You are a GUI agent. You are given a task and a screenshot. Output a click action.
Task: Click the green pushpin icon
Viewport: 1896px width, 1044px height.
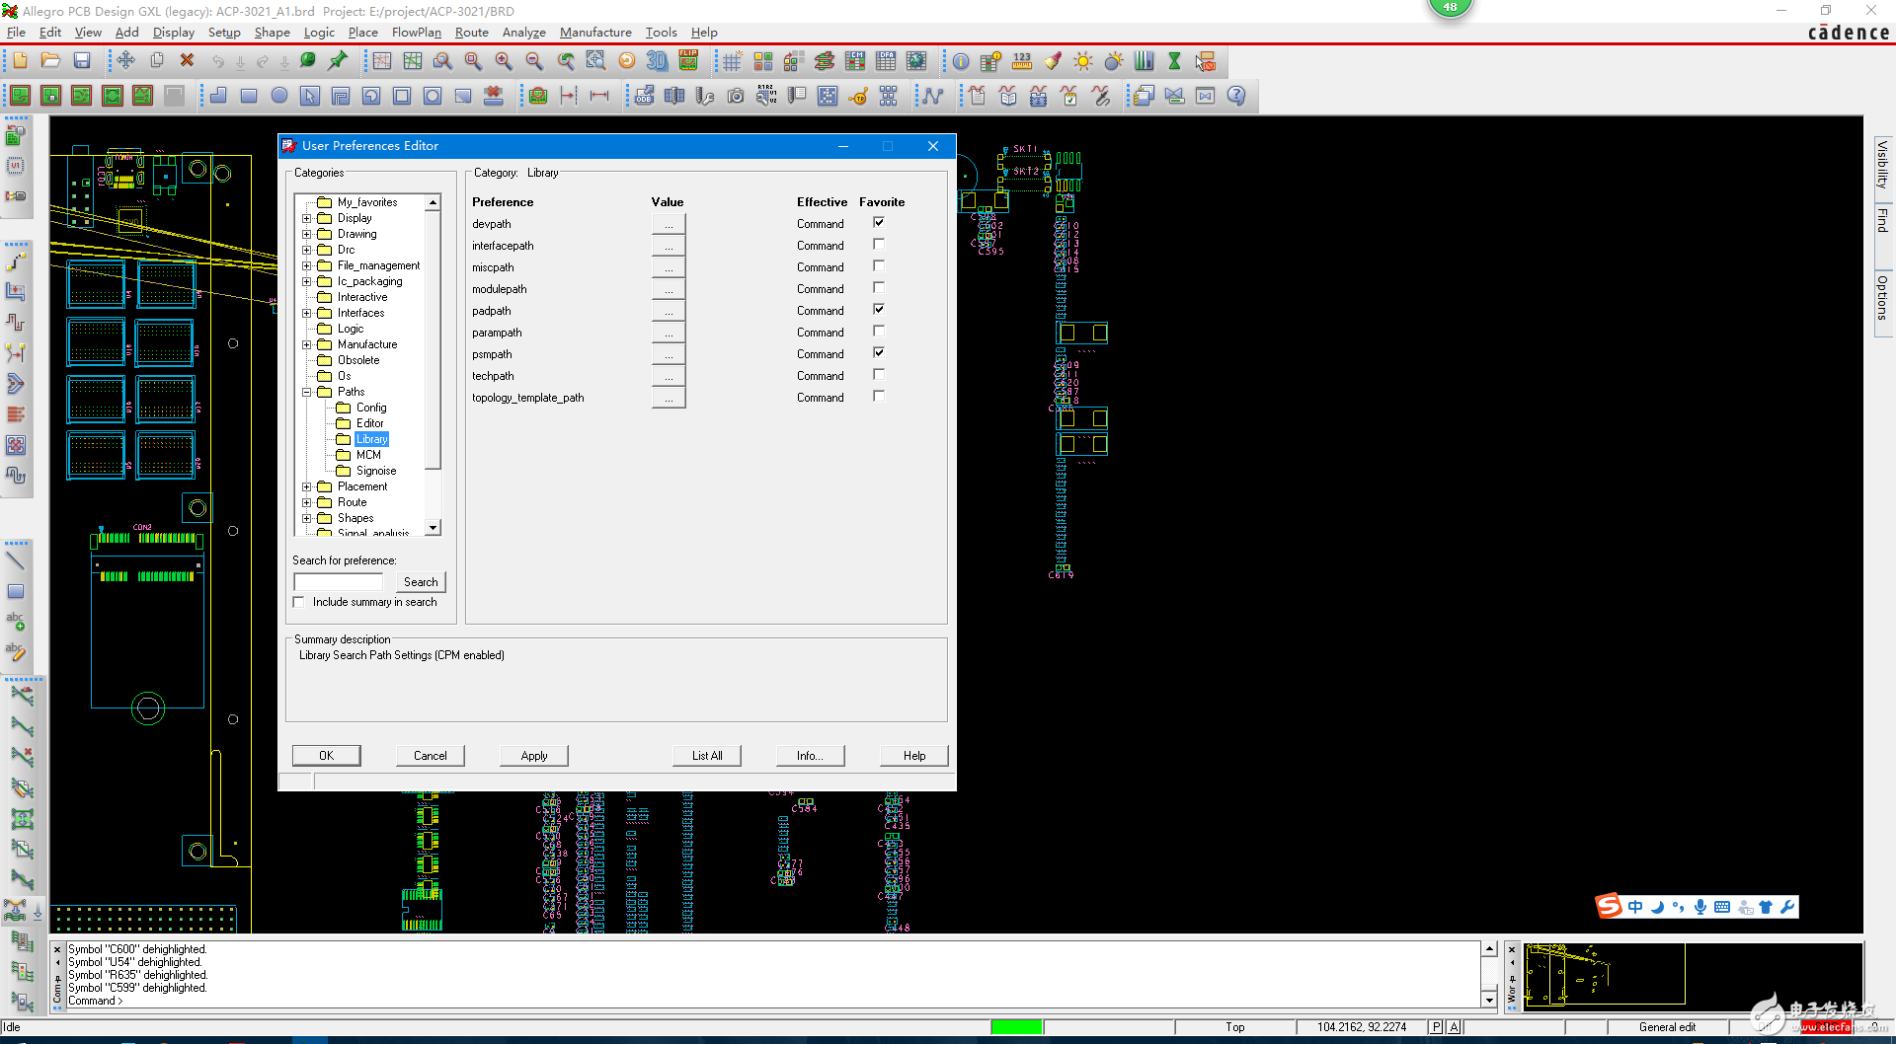[338, 61]
